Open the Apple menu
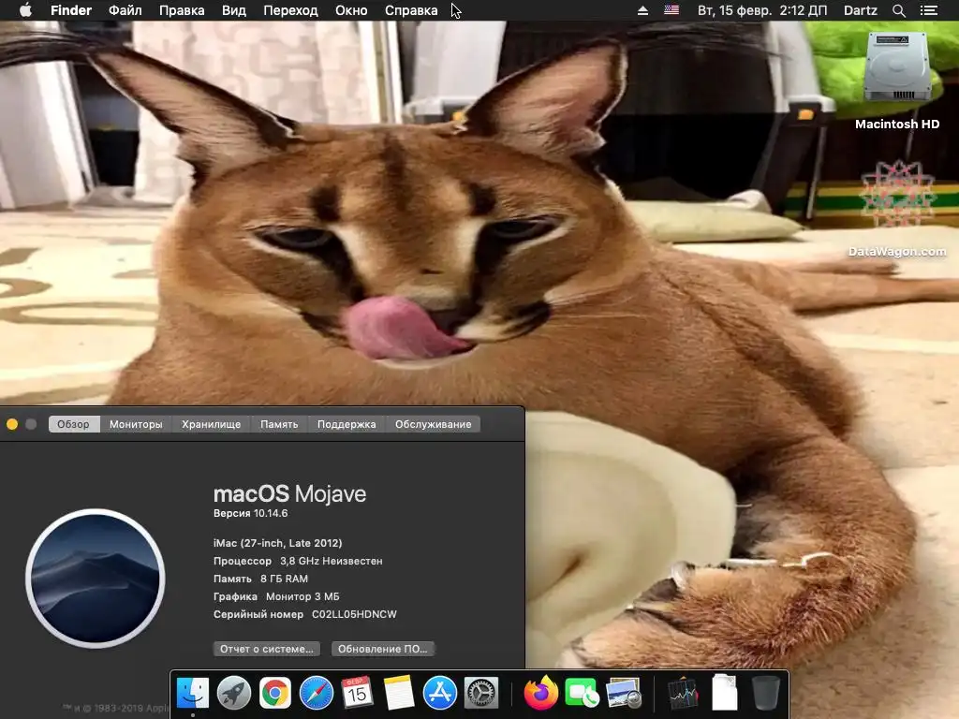The height and width of the screenshot is (719, 959). 25,9
